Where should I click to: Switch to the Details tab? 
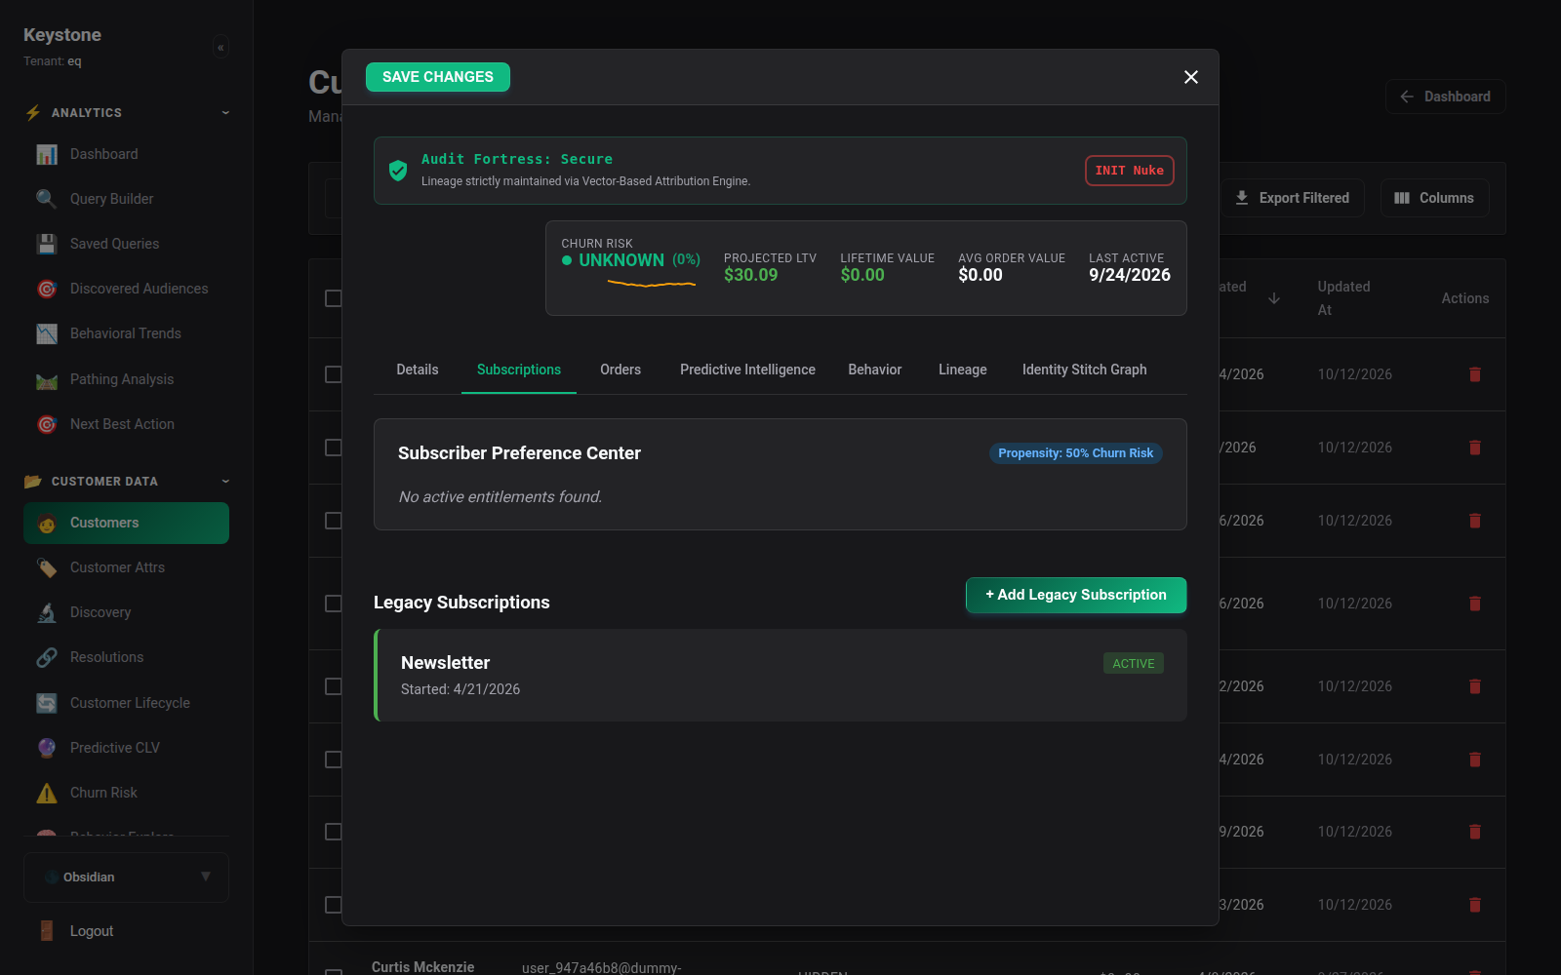pyautogui.click(x=418, y=370)
